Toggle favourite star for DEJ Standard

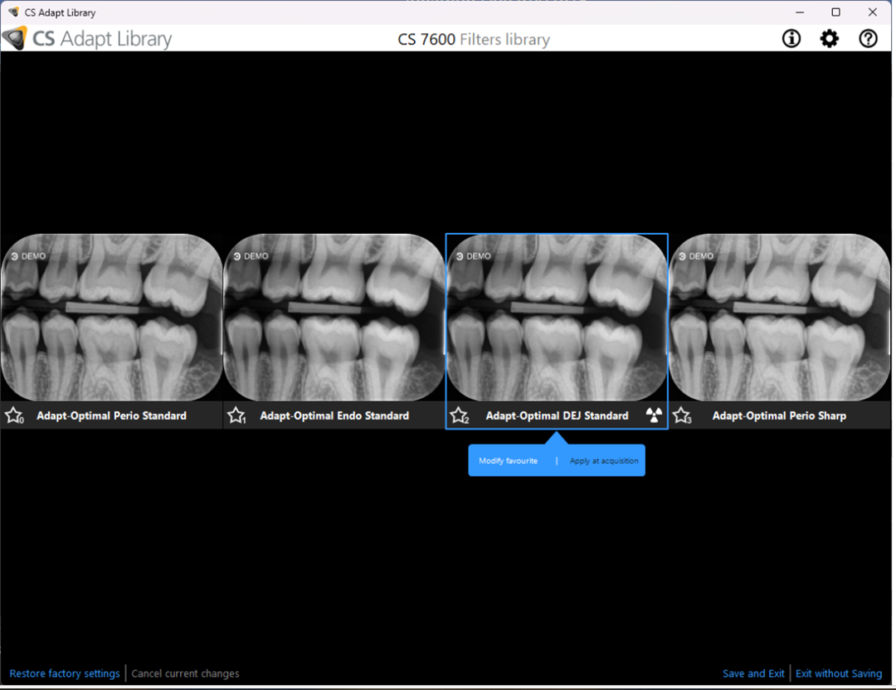pos(459,415)
